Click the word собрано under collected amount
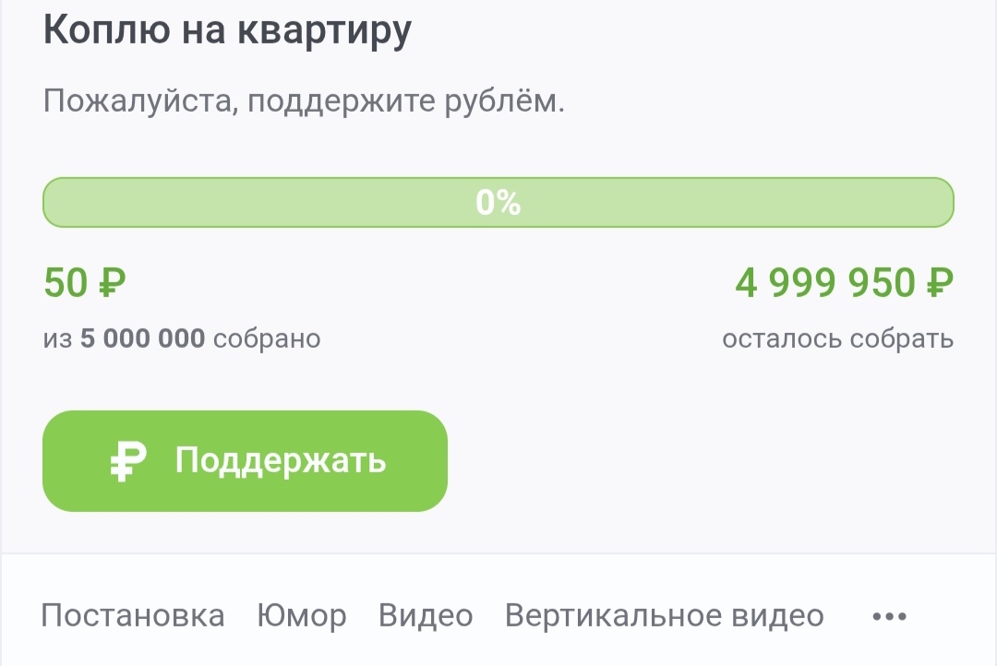 coord(267,339)
